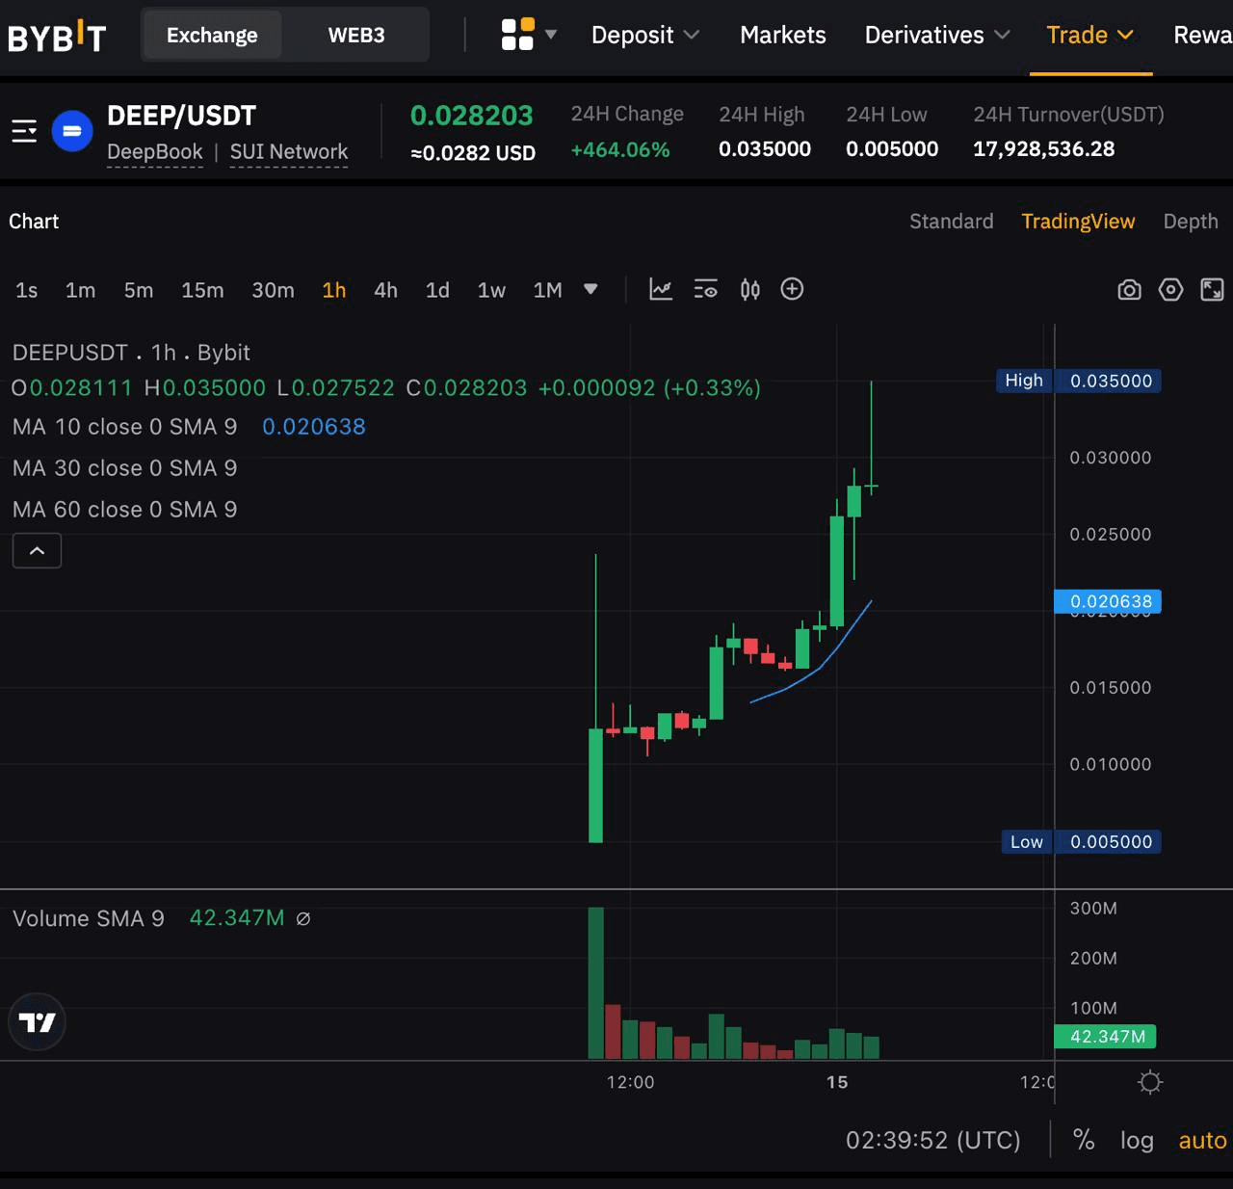Change chart candle type icon
The width and height of the screenshot is (1233, 1189).
[750, 289]
